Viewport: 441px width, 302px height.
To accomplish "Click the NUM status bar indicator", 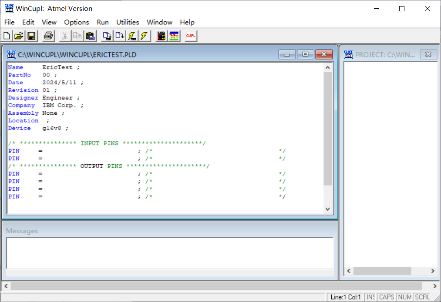I will (405, 297).
